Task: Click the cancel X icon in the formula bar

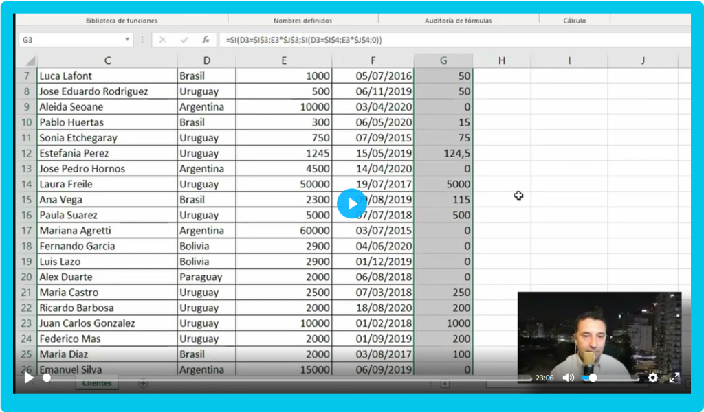Action: 163,40
